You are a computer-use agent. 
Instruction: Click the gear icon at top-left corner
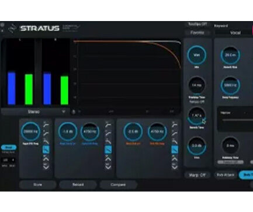(x=2, y=25)
